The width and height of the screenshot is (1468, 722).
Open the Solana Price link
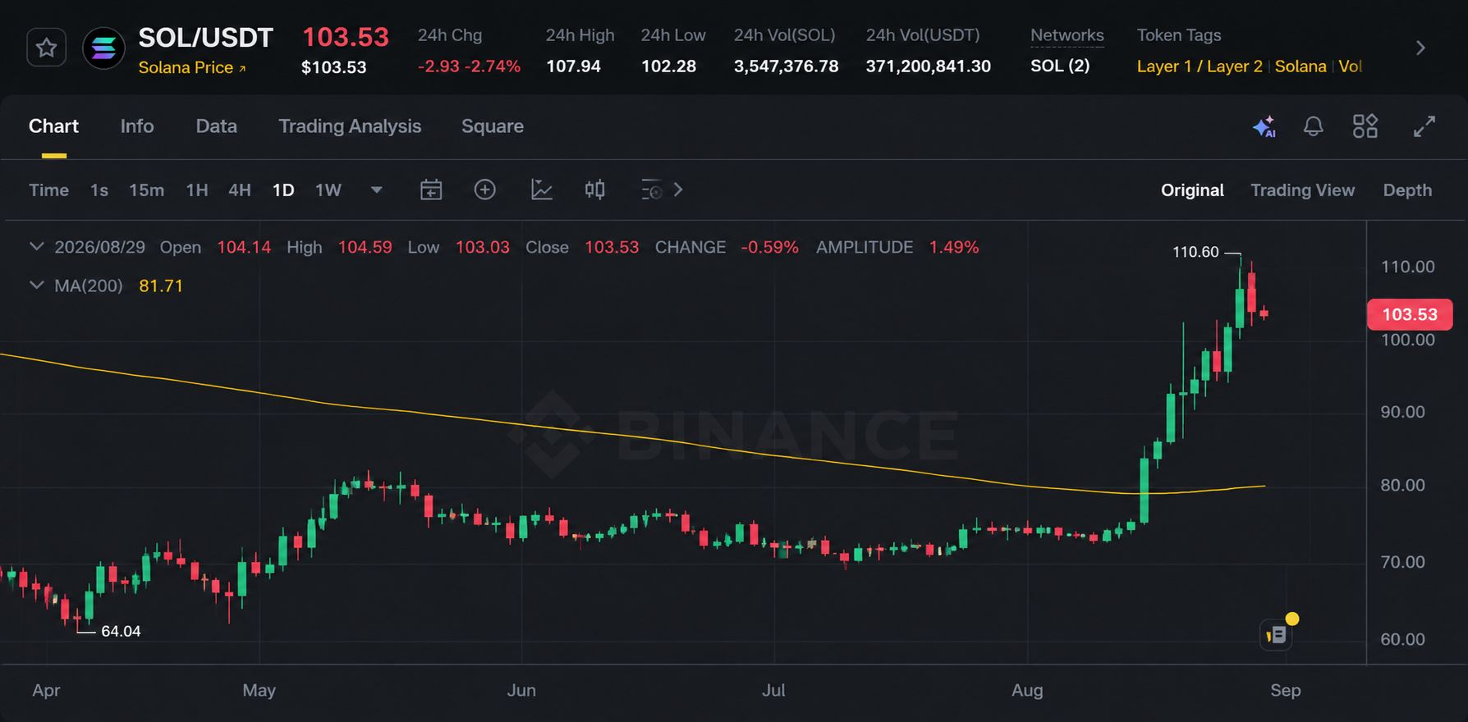coord(192,67)
